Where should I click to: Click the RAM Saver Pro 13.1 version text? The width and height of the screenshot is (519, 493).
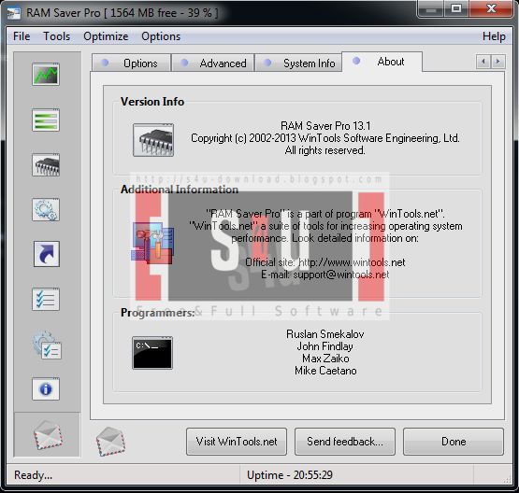click(325, 126)
